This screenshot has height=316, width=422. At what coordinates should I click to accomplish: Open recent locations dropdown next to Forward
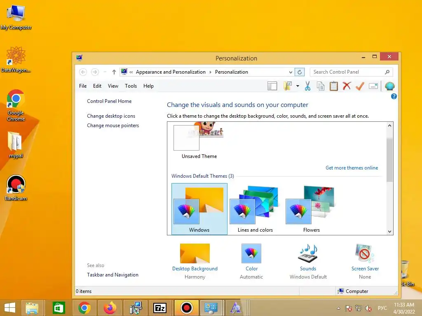coord(105,72)
